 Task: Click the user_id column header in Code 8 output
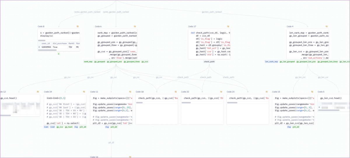pos(46,43)
